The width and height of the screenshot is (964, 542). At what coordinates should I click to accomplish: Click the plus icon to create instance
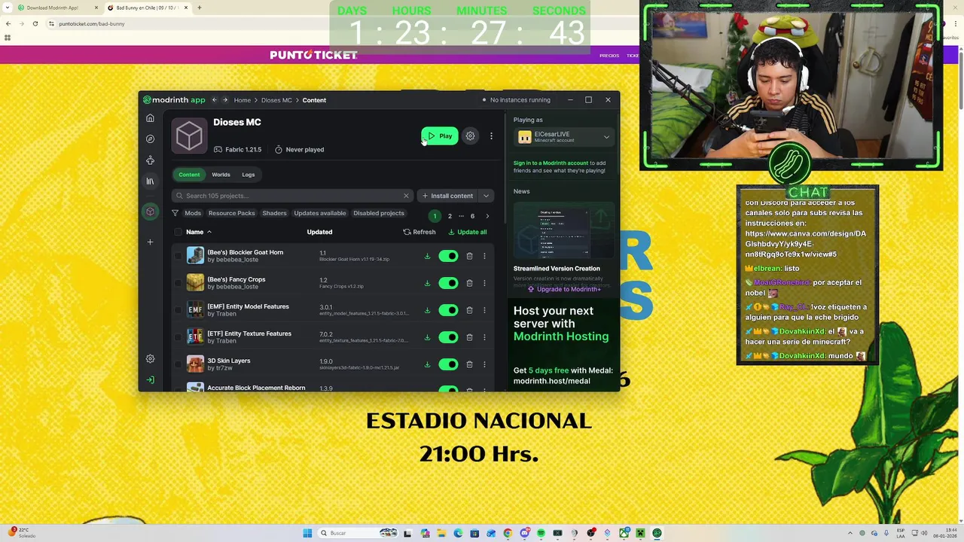tap(150, 242)
